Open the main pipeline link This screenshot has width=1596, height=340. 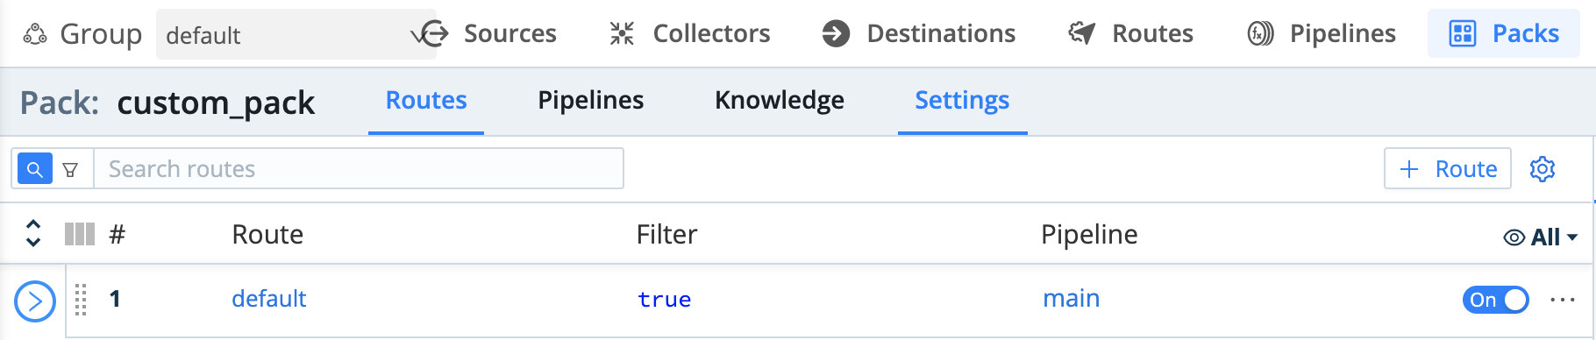click(x=1071, y=299)
